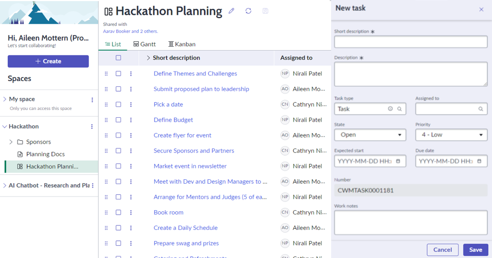
Task: Open the Priority dropdown
Action: [451, 135]
